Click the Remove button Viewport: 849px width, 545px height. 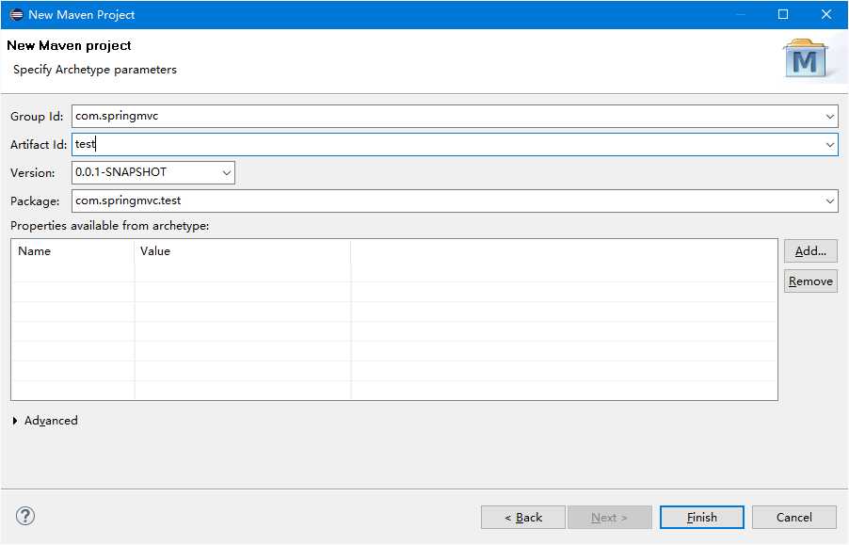(x=810, y=281)
